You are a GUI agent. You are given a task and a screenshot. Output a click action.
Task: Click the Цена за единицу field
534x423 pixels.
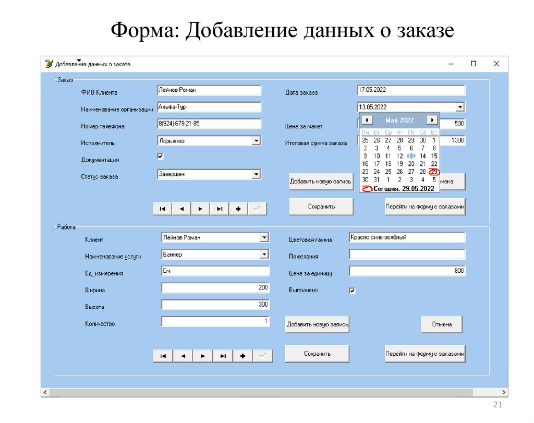tap(407, 271)
